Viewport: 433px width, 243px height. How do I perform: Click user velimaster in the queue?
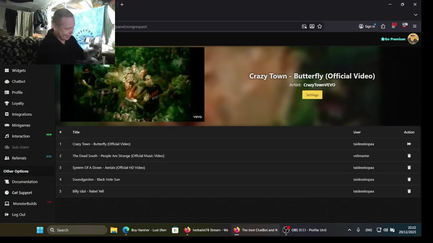click(x=361, y=156)
